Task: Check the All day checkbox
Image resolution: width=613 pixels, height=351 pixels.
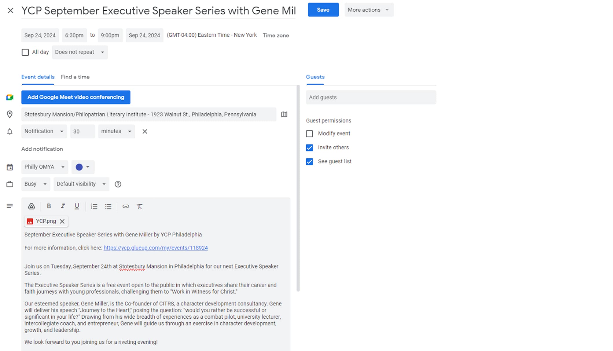Action: point(25,52)
